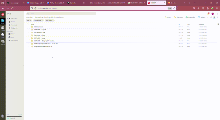Click the storage usage progress bar

point(14,116)
